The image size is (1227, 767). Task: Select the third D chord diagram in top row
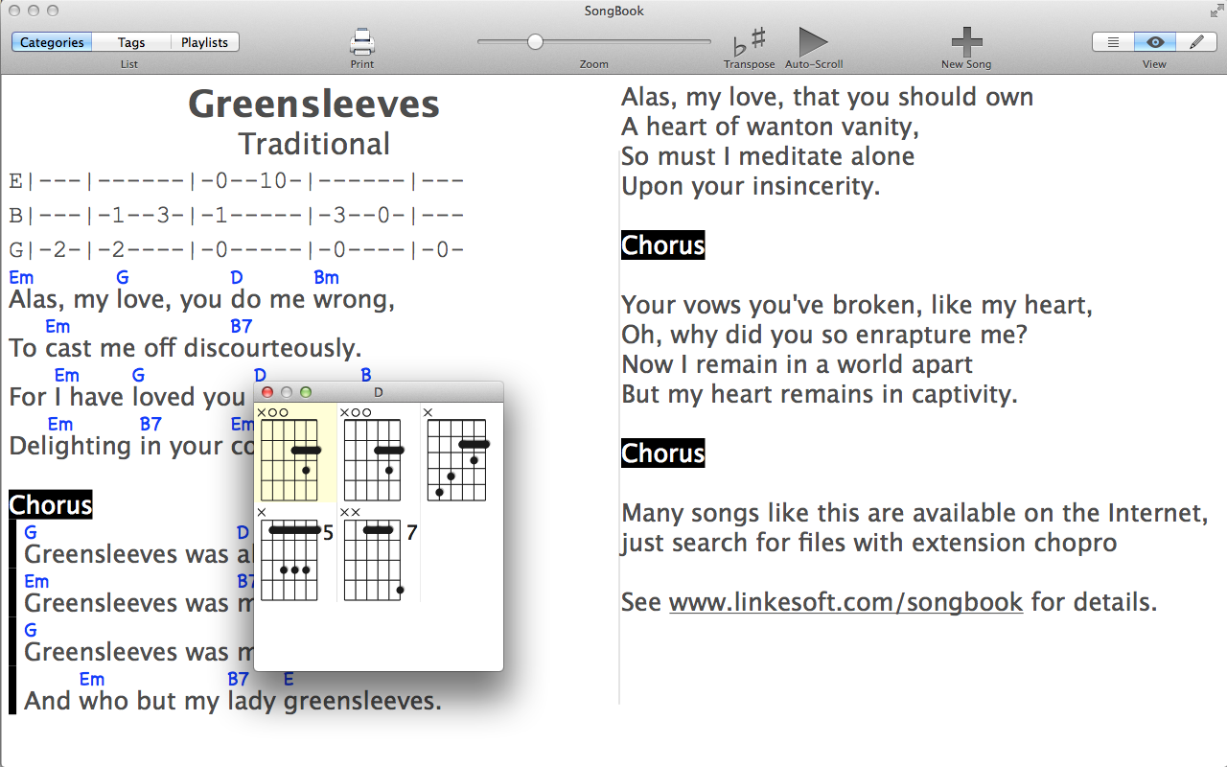tap(460, 453)
